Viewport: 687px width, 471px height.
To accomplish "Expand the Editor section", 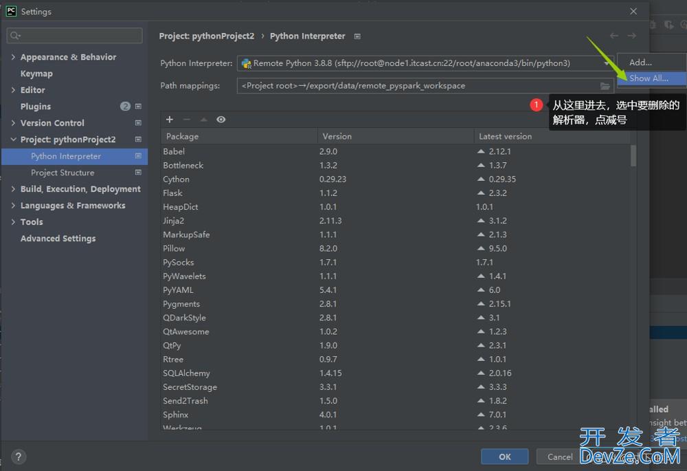I will pos(13,90).
